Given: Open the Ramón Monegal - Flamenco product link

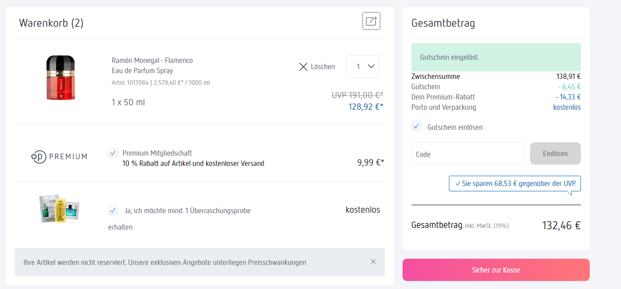Looking at the screenshot, I should click(x=152, y=60).
